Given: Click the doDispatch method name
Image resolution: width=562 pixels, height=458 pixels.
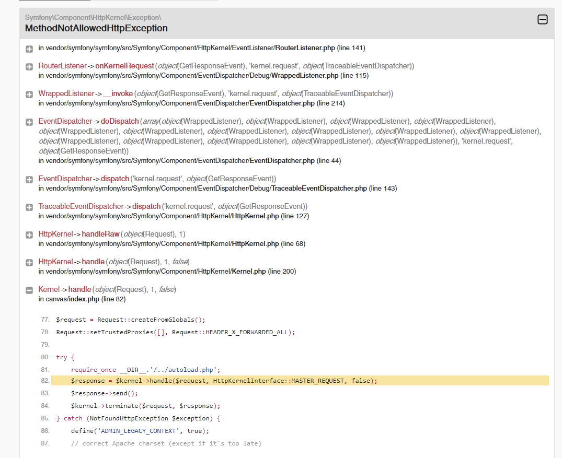Looking at the screenshot, I should pos(120,121).
